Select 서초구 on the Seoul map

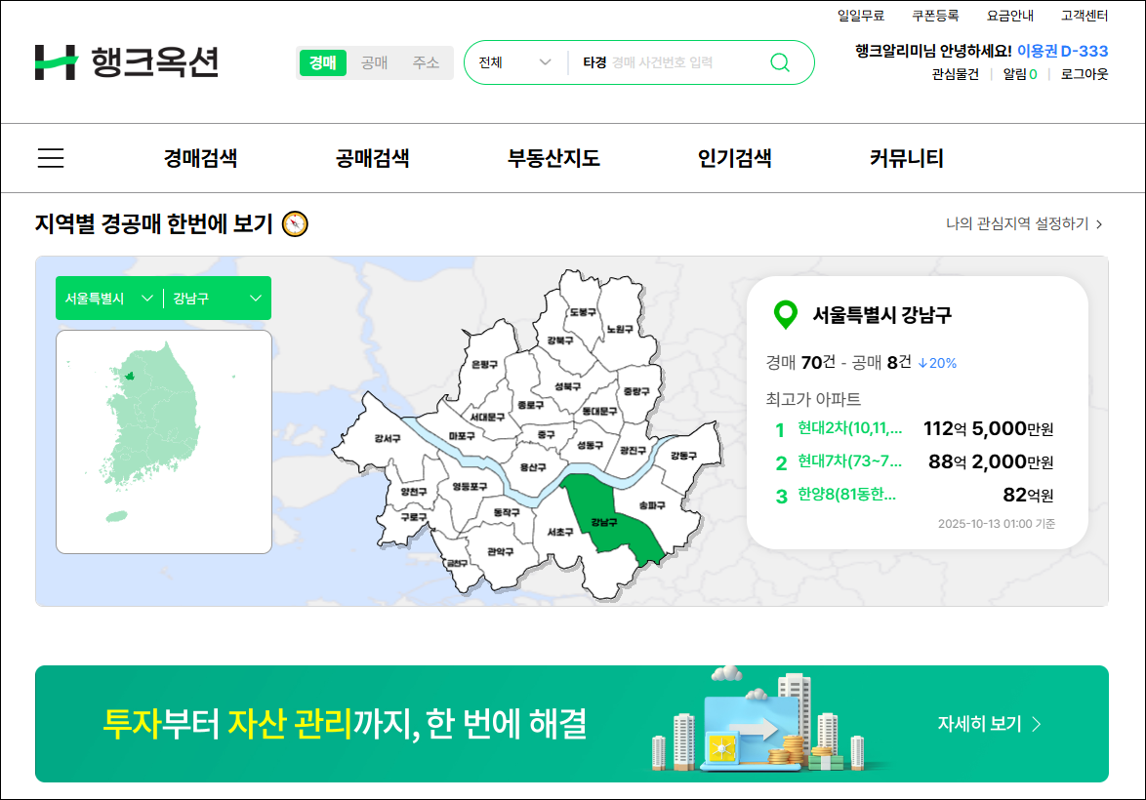click(x=560, y=532)
